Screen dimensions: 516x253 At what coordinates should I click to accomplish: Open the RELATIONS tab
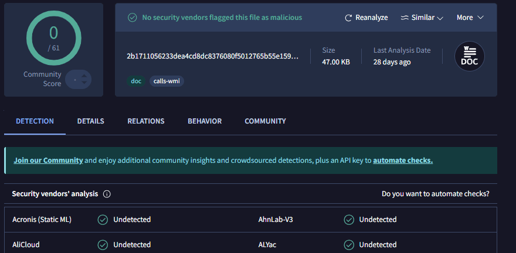(146, 121)
